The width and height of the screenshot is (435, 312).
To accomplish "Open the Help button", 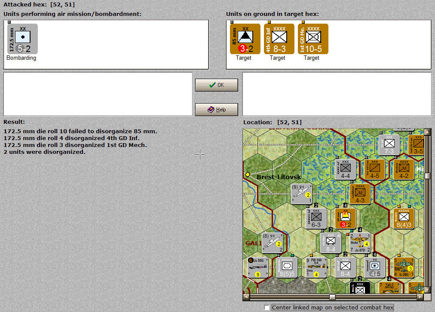I will [216, 110].
